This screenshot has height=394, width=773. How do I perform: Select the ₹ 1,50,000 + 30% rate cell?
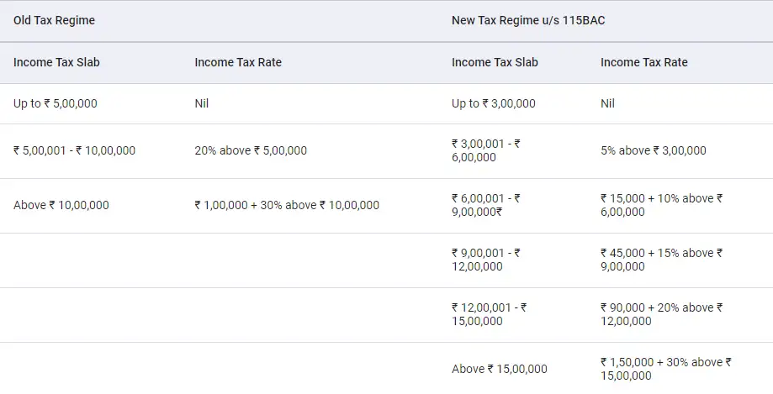coord(665,369)
